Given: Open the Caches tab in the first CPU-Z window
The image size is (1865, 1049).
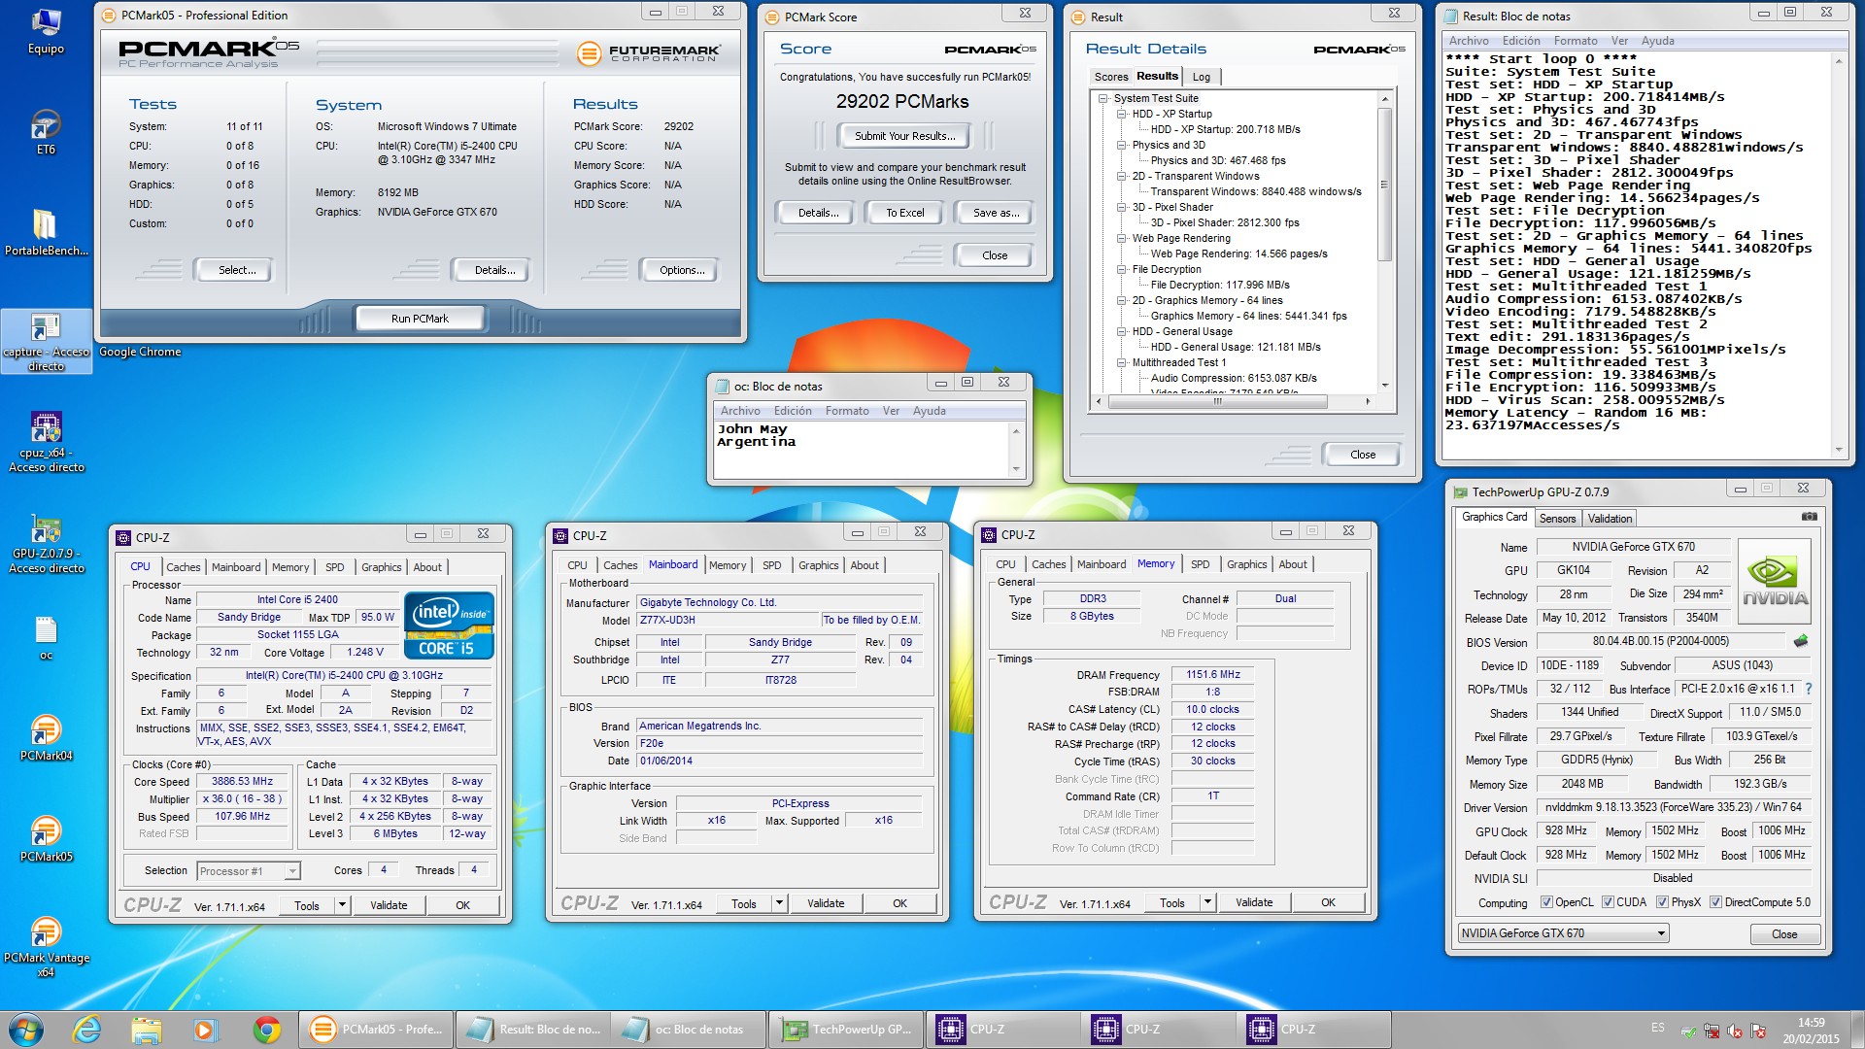Looking at the screenshot, I should pos(183,567).
